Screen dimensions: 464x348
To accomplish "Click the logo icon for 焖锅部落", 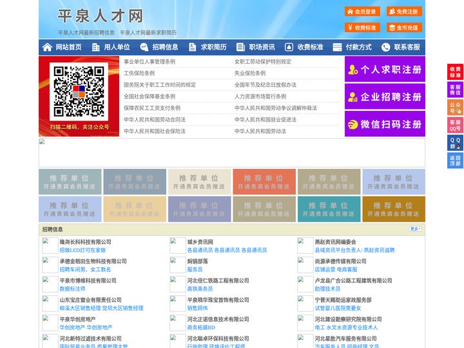I will click(x=178, y=265).
